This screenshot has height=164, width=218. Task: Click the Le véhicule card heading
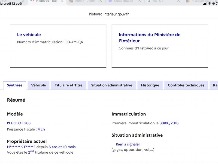(29, 35)
